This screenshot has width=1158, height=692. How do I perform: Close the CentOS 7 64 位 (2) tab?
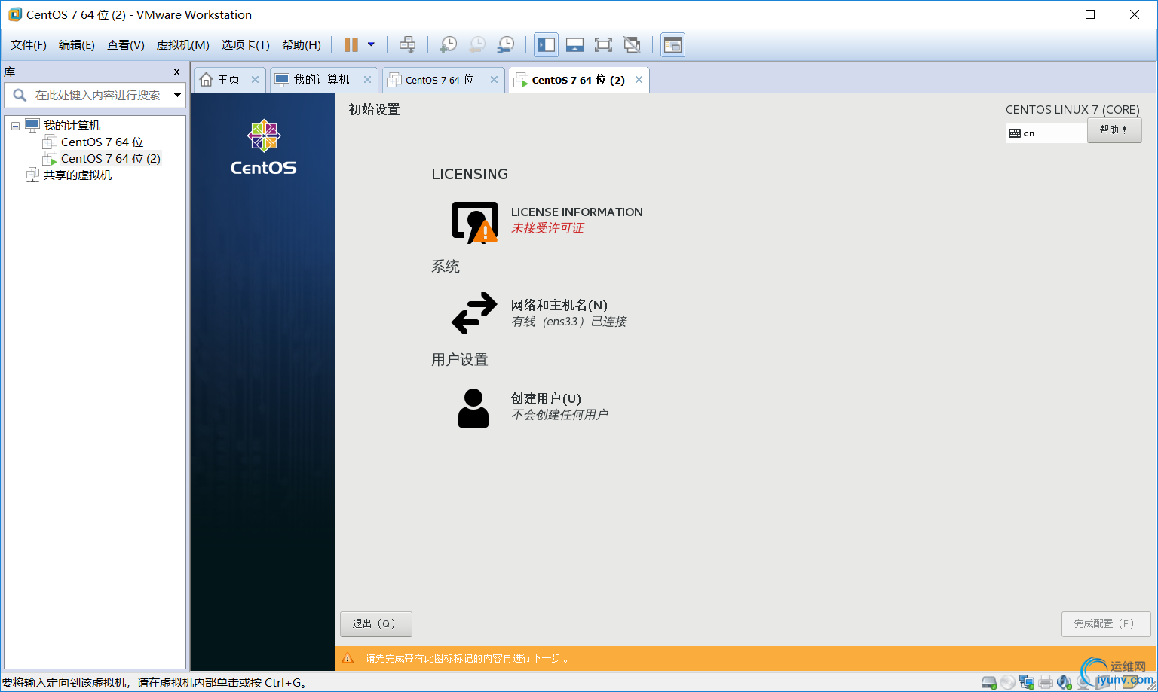click(639, 80)
